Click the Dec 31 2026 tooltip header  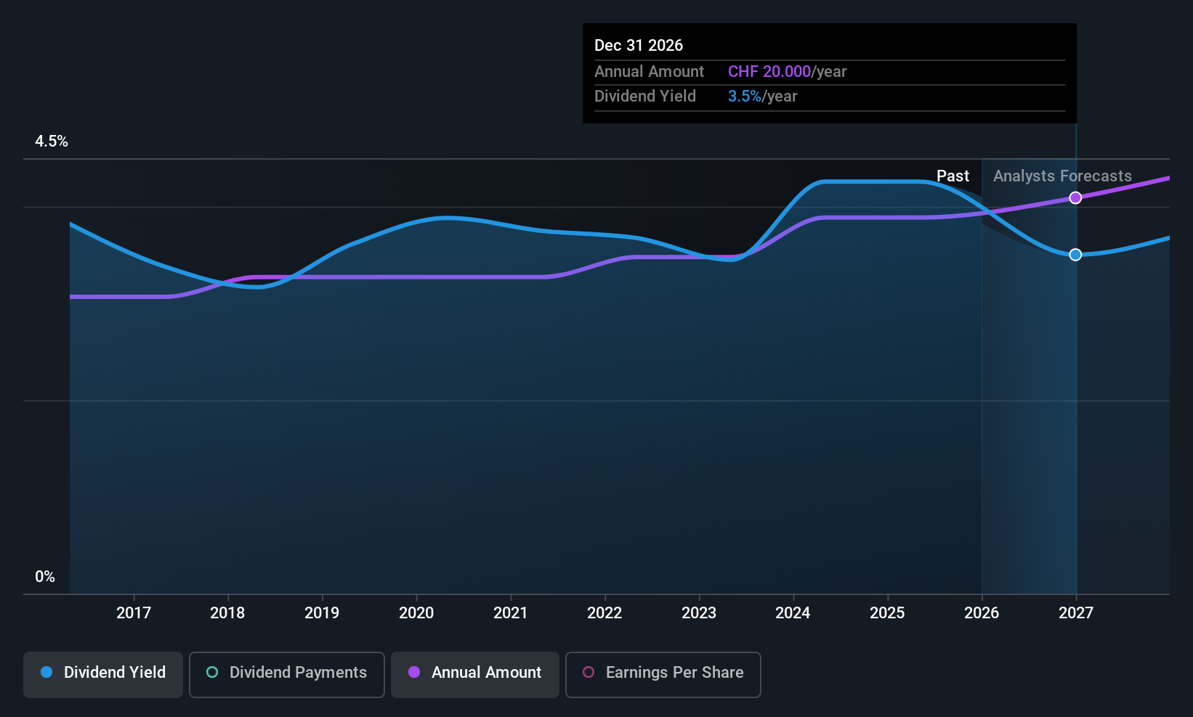click(x=639, y=45)
